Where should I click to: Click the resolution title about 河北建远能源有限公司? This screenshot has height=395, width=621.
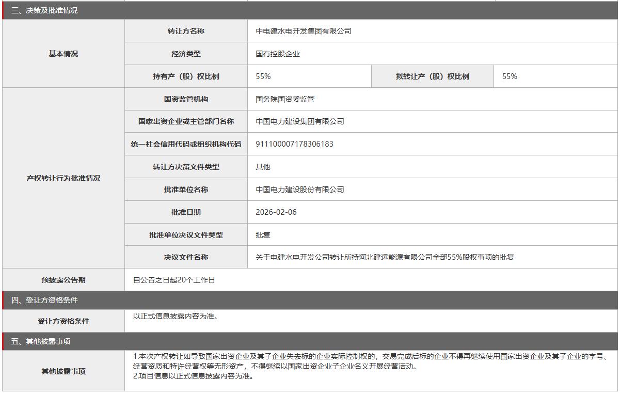tap(385, 257)
